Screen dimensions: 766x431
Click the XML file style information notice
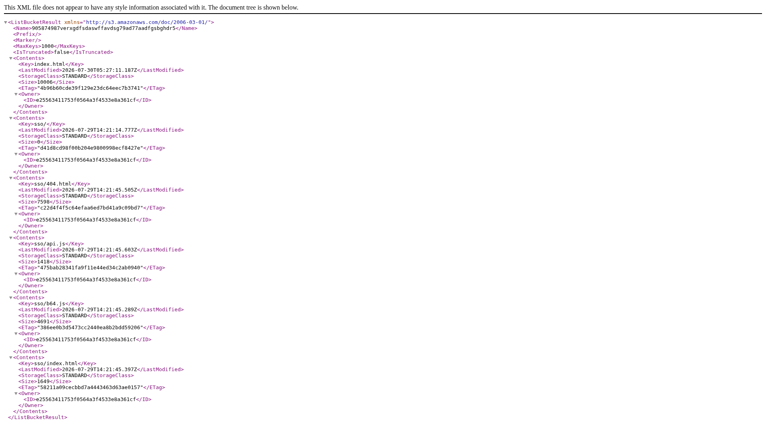pos(151,8)
